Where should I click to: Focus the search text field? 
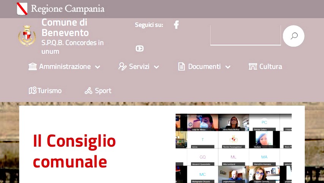[x=245, y=36]
